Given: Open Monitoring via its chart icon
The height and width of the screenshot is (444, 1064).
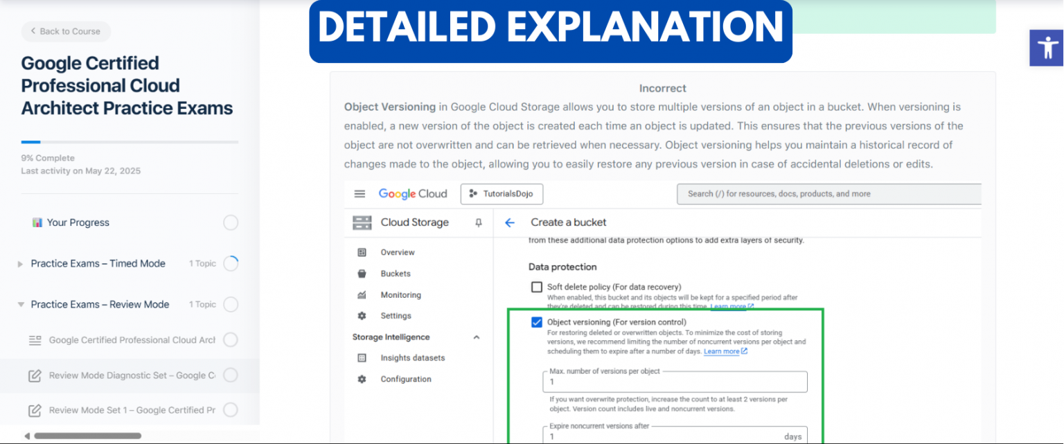Looking at the screenshot, I should pos(361,294).
